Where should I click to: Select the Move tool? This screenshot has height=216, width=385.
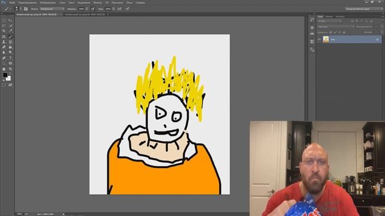(x=10, y=20)
